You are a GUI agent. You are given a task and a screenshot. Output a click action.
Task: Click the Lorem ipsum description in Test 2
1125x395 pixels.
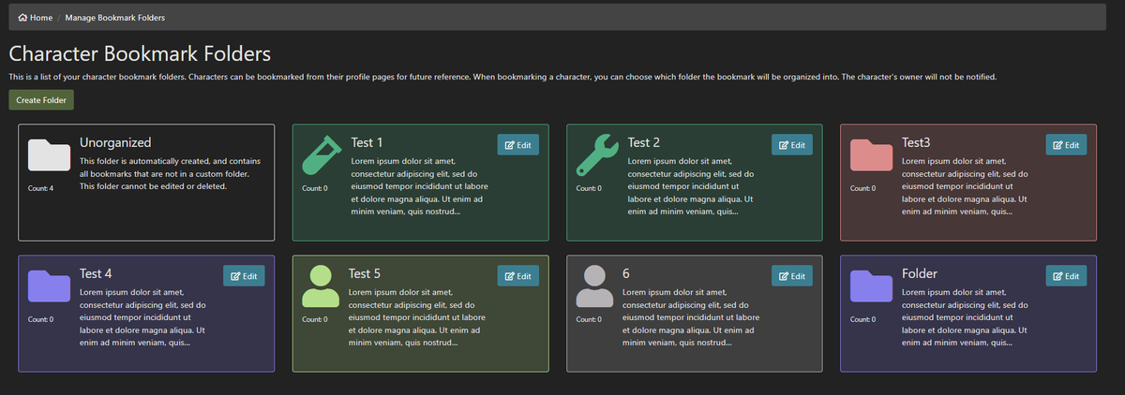[x=689, y=186]
